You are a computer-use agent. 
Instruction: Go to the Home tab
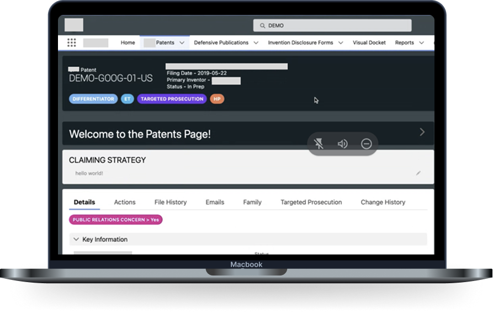(x=128, y=43)
